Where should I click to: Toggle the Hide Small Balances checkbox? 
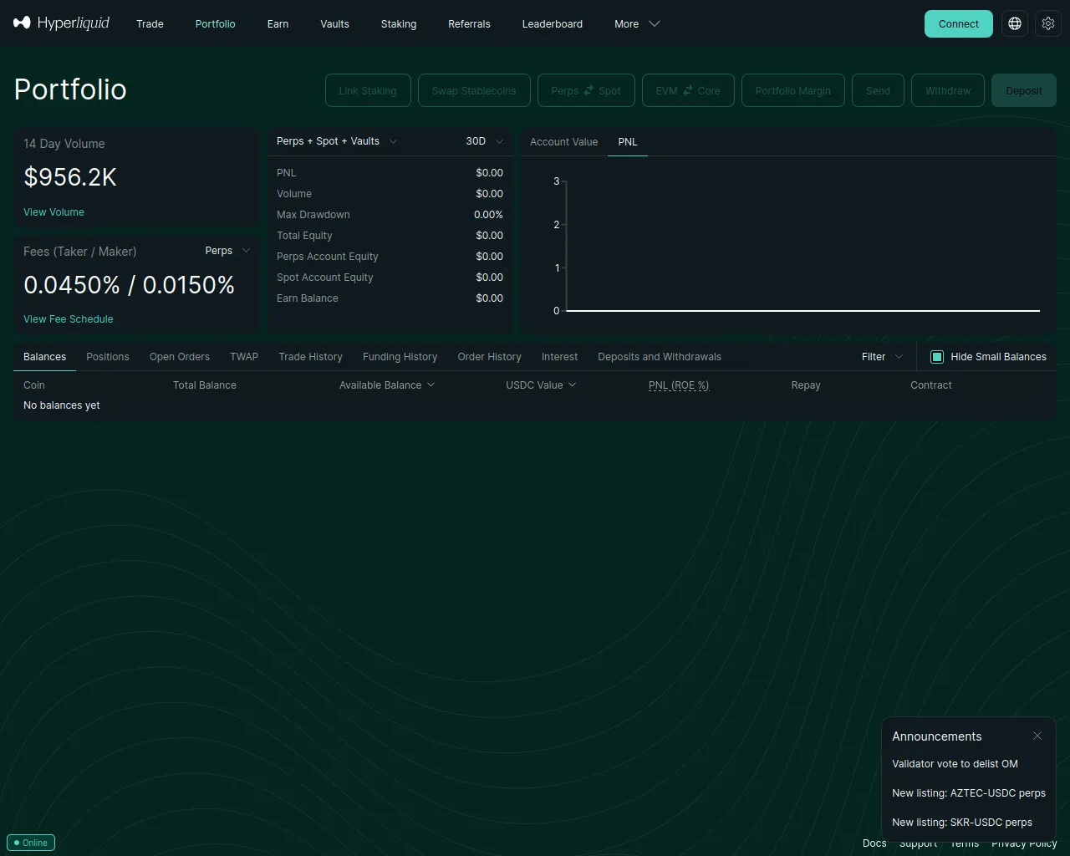(x=937, y=357)
